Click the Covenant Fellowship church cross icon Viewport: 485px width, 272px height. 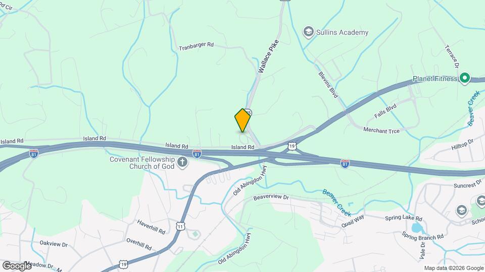pyautogui.click(x=182, y=162)
